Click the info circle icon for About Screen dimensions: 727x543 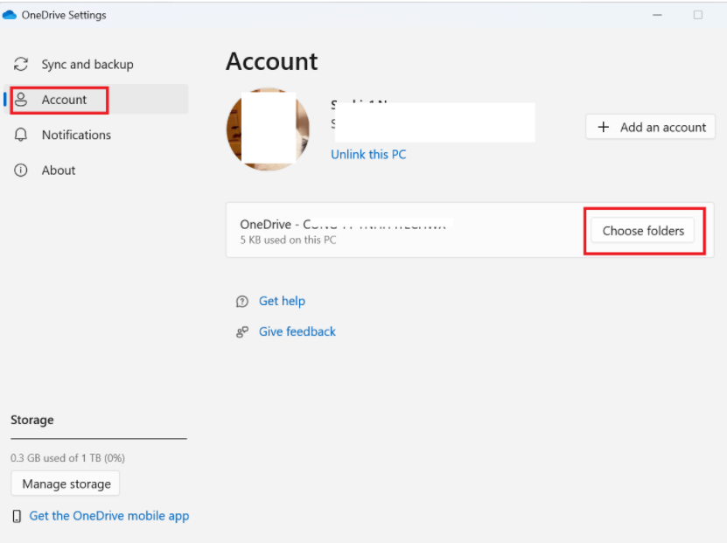(21, 170)
